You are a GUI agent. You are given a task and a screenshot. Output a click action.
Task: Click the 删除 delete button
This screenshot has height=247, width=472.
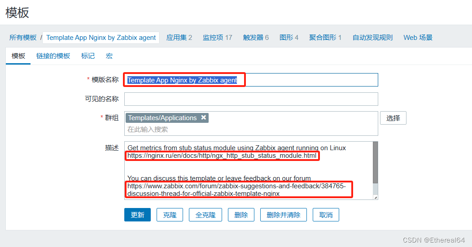coord(241,215)
